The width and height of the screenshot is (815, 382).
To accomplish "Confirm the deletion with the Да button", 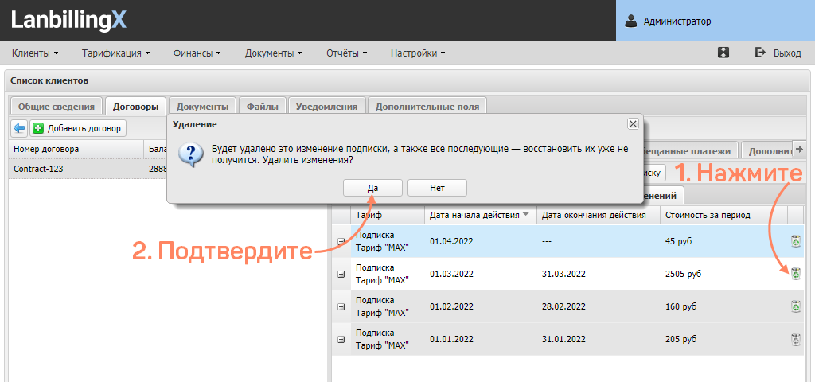I will click(372, 188).
